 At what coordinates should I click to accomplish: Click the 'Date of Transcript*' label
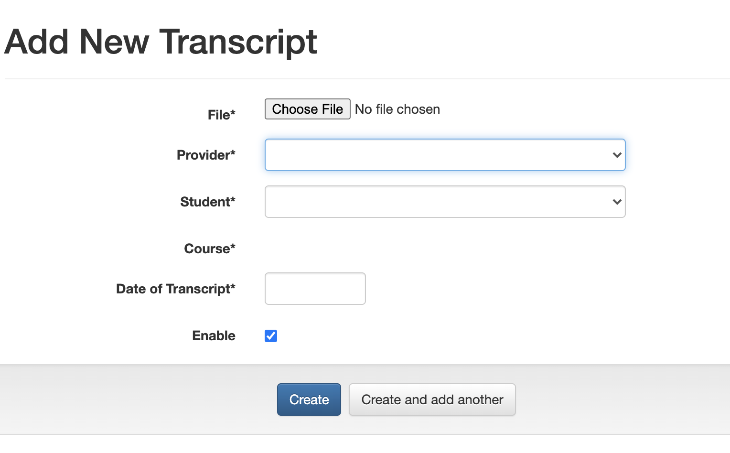coord(175,289)
